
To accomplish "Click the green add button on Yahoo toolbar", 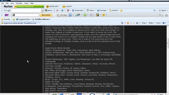I will [x=160, y=15].
